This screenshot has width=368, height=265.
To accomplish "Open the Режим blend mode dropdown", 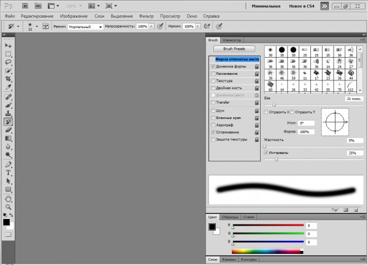I will coord(85,26).
